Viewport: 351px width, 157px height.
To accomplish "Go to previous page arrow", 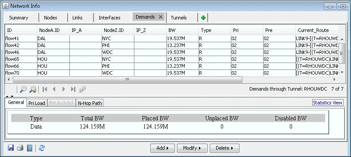I will pos(54,89).
